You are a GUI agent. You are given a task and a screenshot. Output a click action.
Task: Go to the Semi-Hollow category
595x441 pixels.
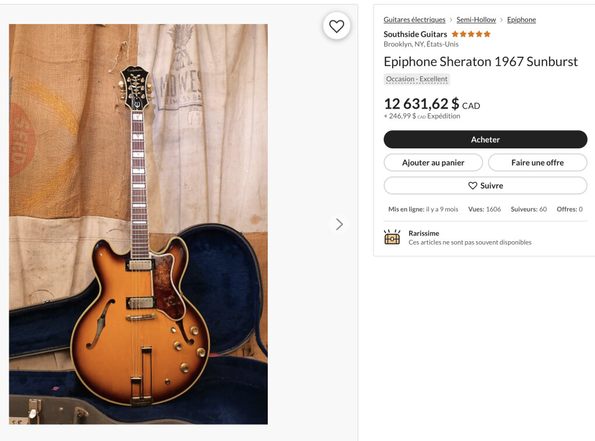[x=476, y=20]
